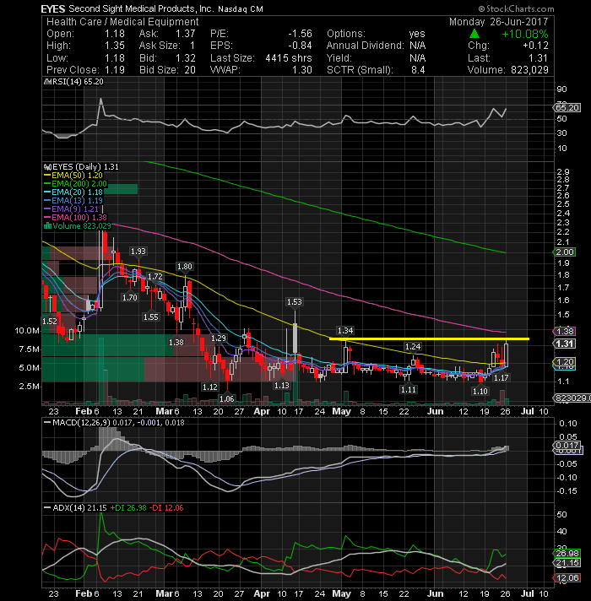The height and width of the screenshot is (601, 591).
Task: Click the RSI(14) 65.20 indicator label
Action: click(x=78, y=82)
